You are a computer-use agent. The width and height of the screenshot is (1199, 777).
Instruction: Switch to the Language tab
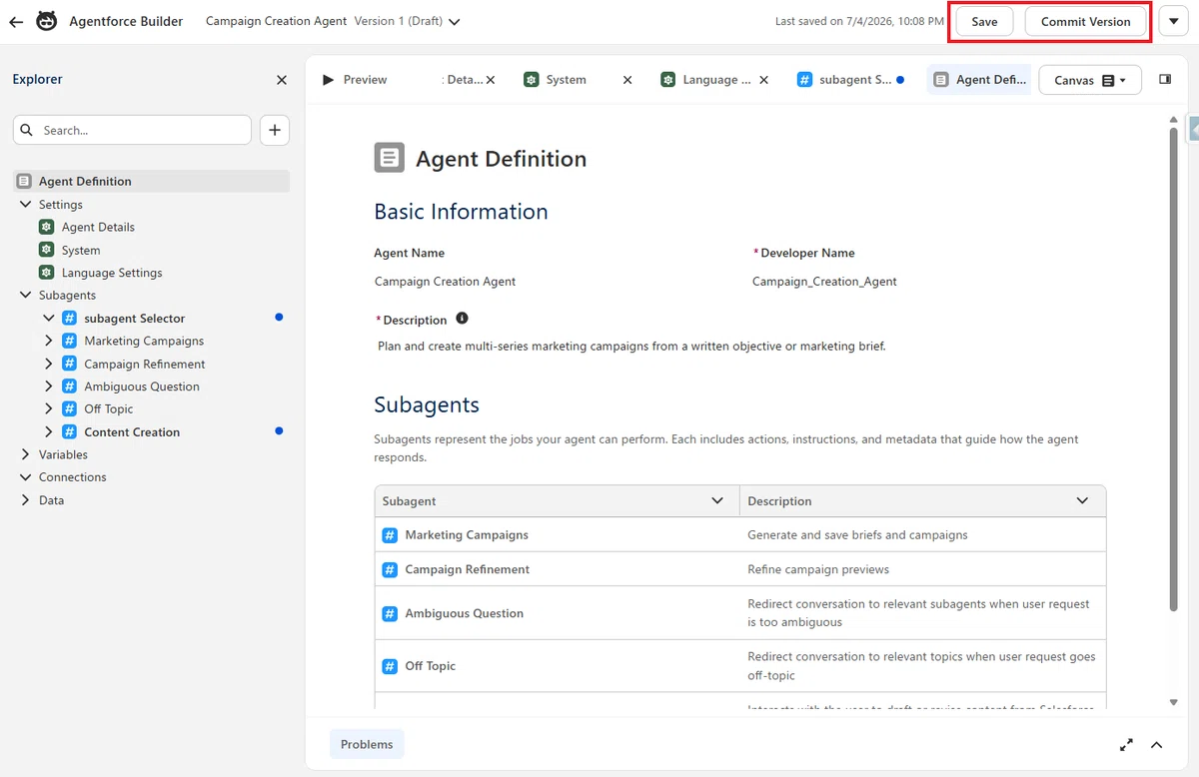coord(706,80)
